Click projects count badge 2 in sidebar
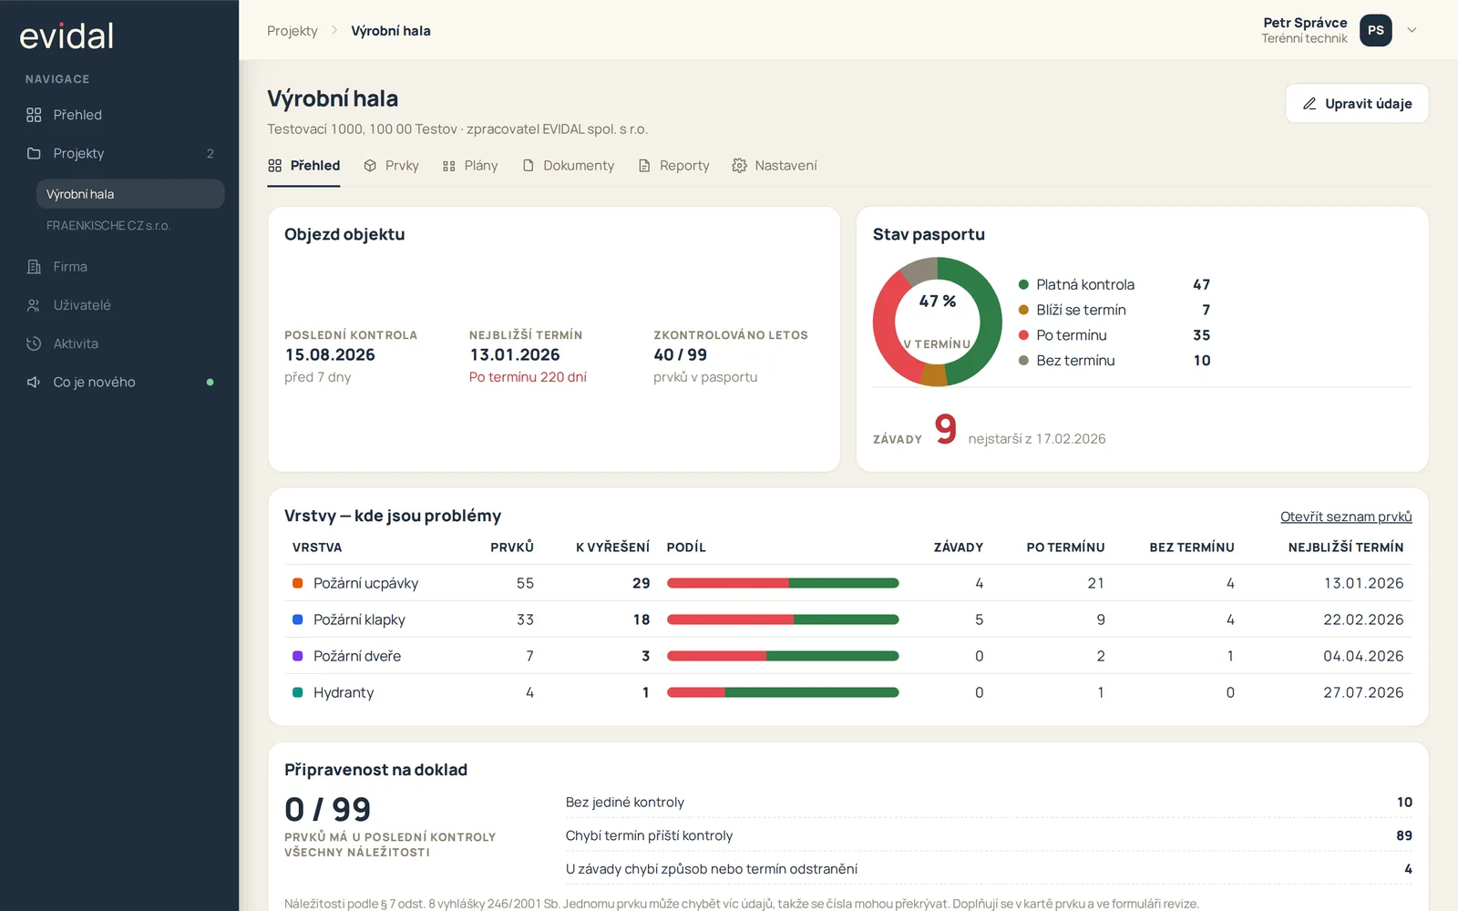Screen dimensions: 1458x911 210,153
